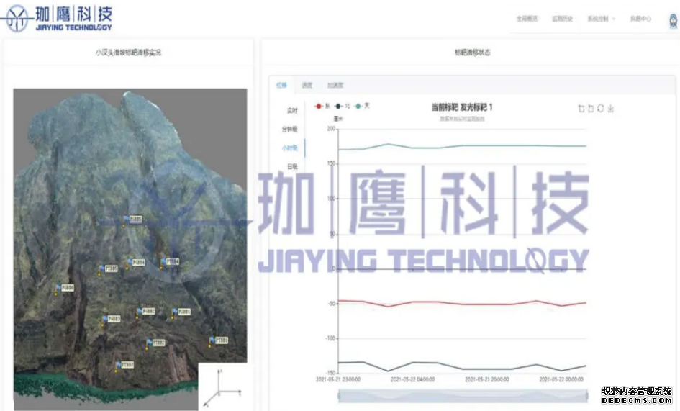Image resolution: width=680 pixels, height=411 pixels.
Task: Select the 分钟级 time granularity
Action: click(289, 129)
